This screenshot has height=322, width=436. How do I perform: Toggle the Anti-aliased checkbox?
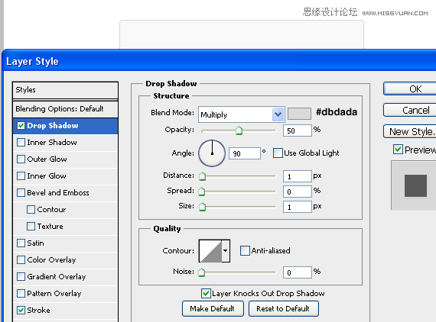pyautogui.click(x=245, y=251)
